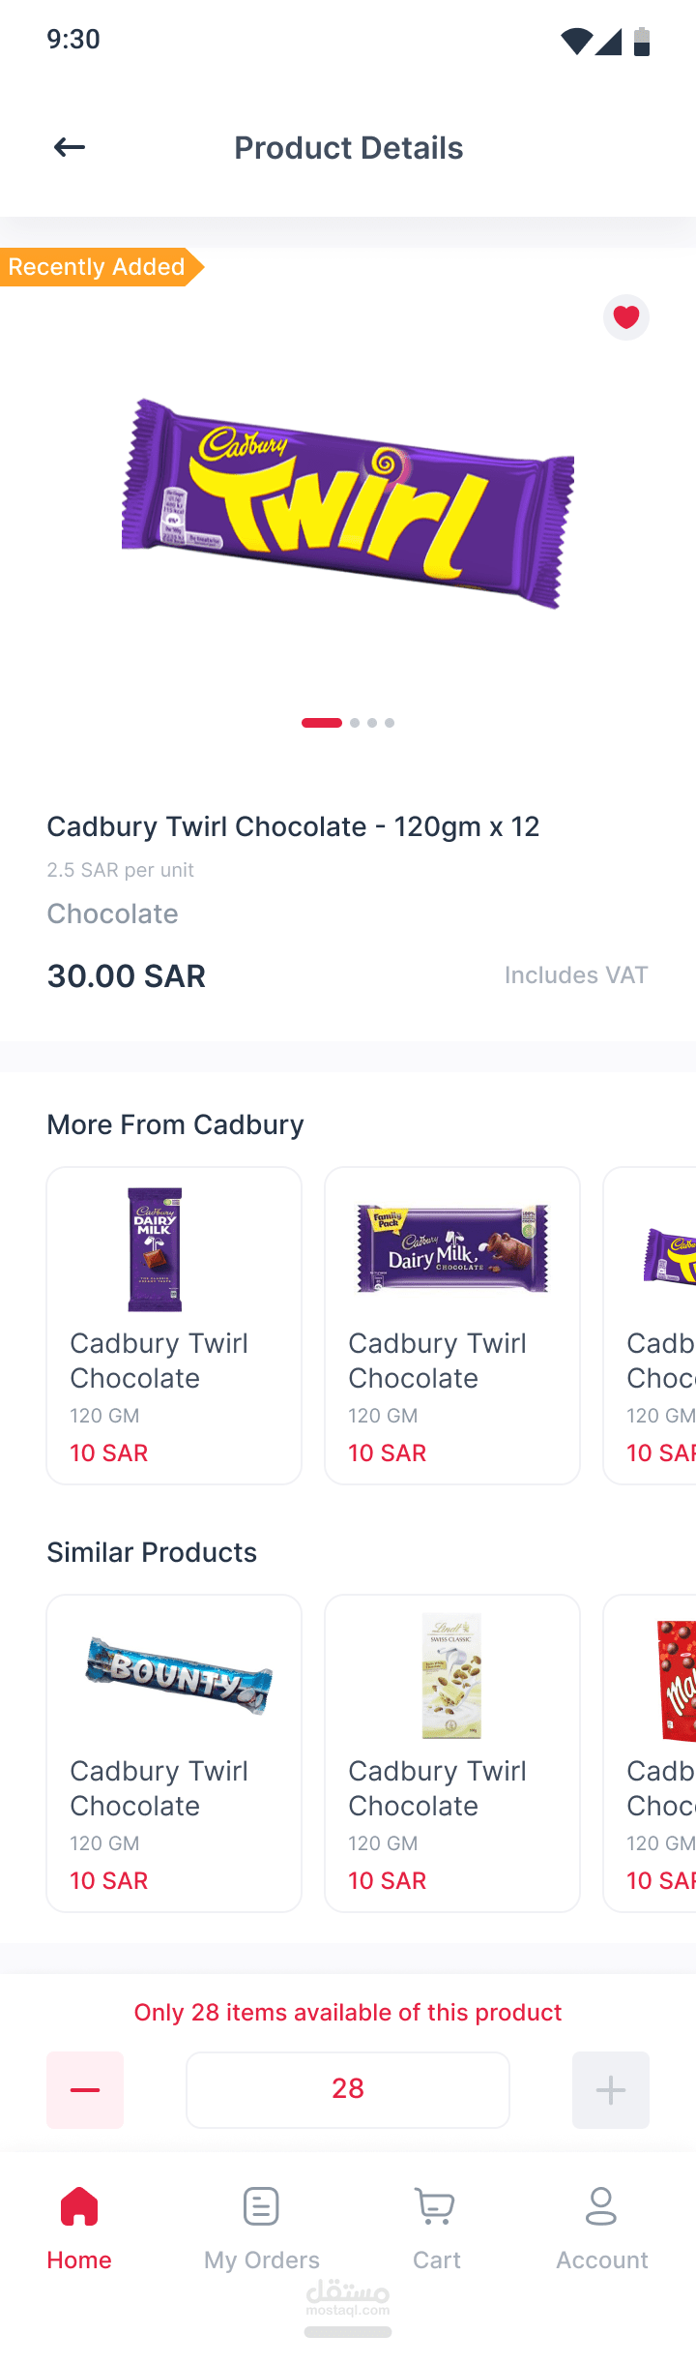This screenshot has width=696, height=2365.
Task: Open the Cart tab
Action: [x=436, y=2228]
